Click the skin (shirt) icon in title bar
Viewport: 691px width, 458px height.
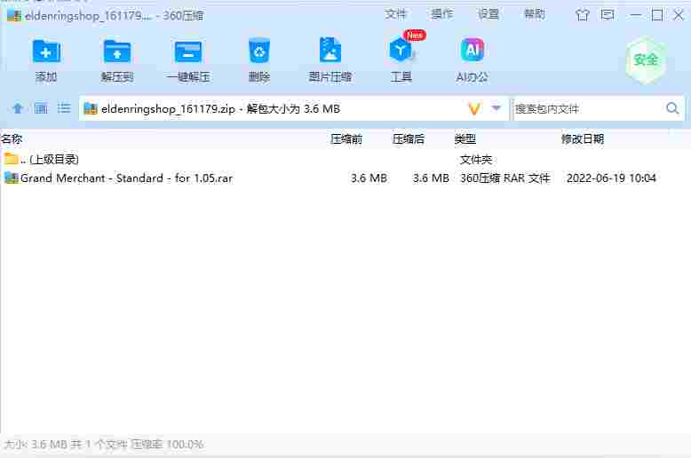coord(583,15)
